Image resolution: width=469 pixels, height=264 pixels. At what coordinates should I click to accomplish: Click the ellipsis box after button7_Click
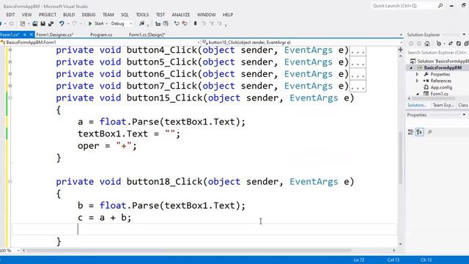tap(358, 87)
